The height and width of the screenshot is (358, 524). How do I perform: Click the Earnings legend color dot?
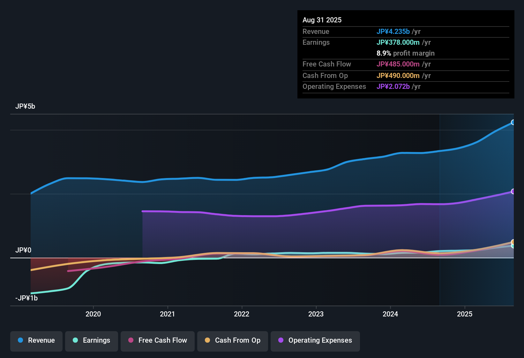(75, 340)
